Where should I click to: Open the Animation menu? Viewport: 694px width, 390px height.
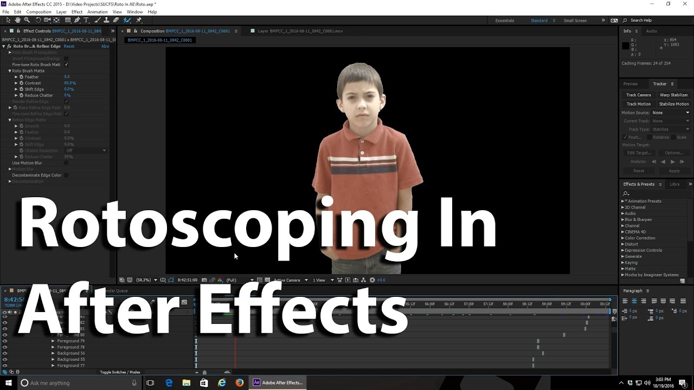coord(98,11)
